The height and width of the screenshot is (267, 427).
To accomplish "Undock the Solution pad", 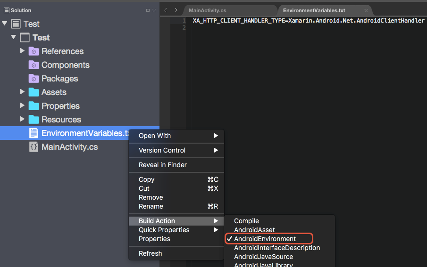I will click(148, 11).
